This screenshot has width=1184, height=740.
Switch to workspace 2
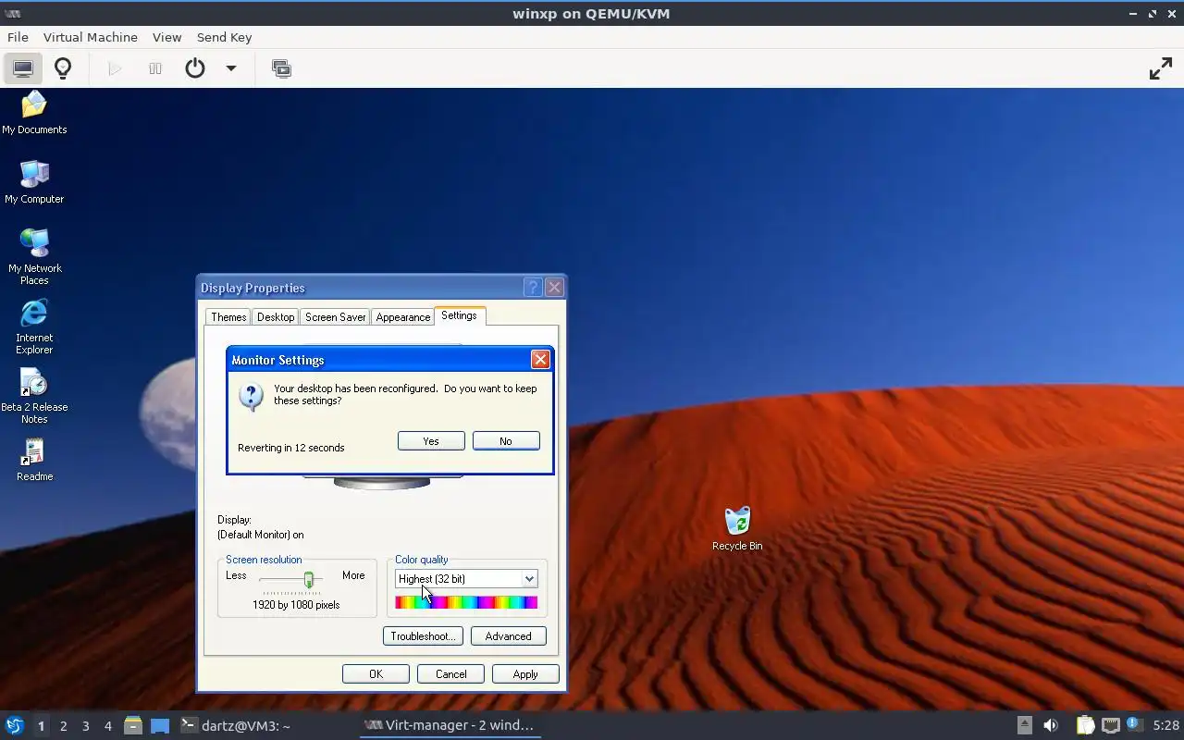[x=63, y=726]
